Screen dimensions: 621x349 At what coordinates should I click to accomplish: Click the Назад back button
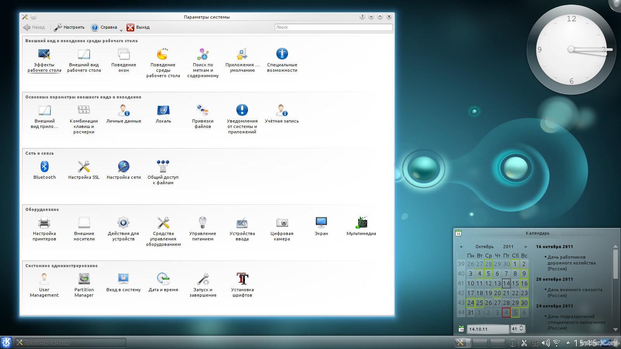34,27
